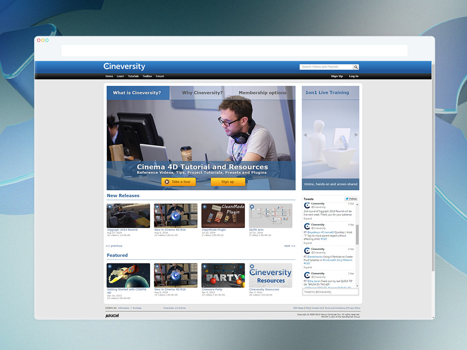467x350 pixels.
Task: Switch to the Membership options tab
Action: pos(263,93)
